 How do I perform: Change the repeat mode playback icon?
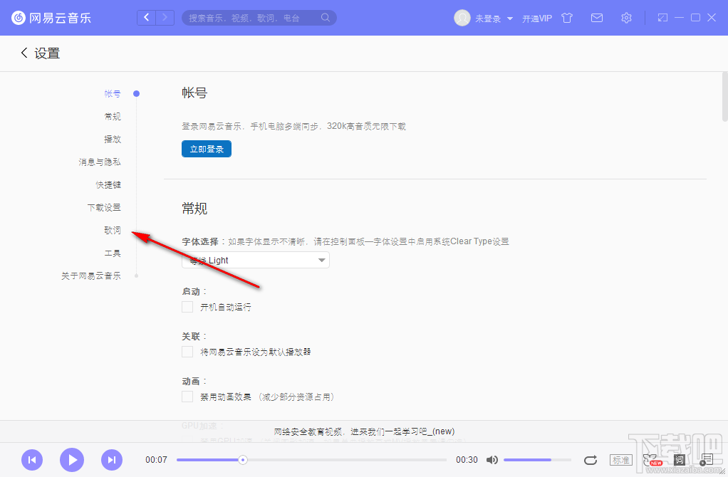(x=591, y=460)
